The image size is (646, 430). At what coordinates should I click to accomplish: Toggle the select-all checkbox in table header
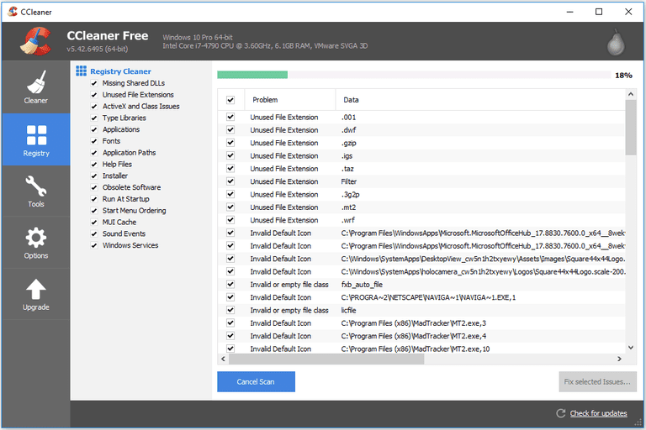pos(230,100)
